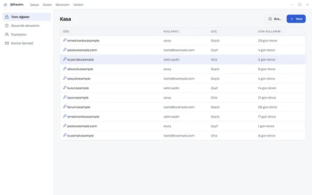Open the Dosya menu
Image resolution: width=312 pixels, height=195 pixels.
coord(35,5)
